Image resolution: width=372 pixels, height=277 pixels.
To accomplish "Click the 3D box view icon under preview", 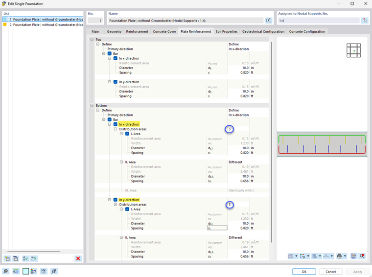I will [x=291, y=256].
